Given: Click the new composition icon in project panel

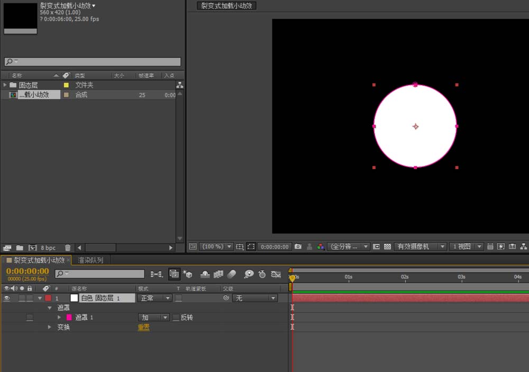Looking at the screenshot, I should pos(33,248).
